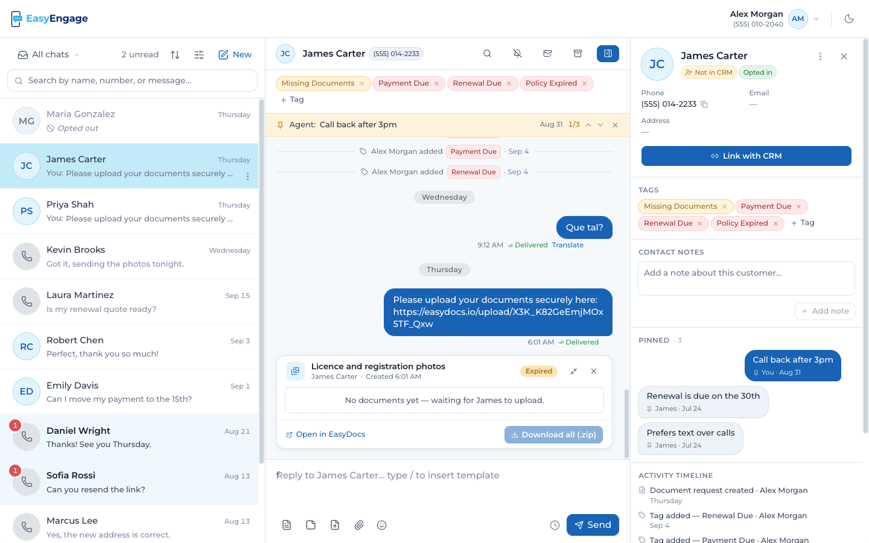Dismiss the pinned Call back banner

(615, 125)
